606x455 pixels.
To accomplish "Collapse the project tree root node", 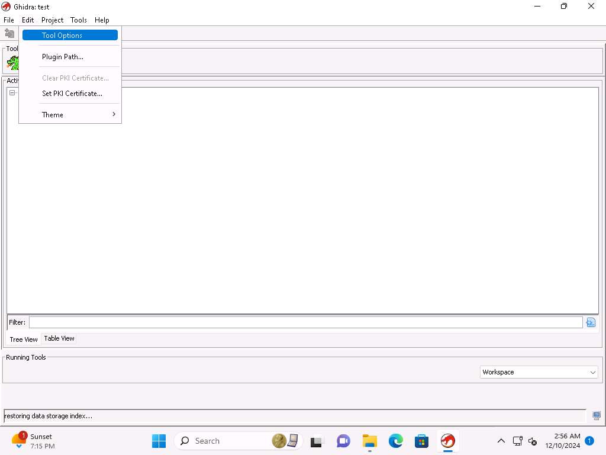I will click(12, 92).
